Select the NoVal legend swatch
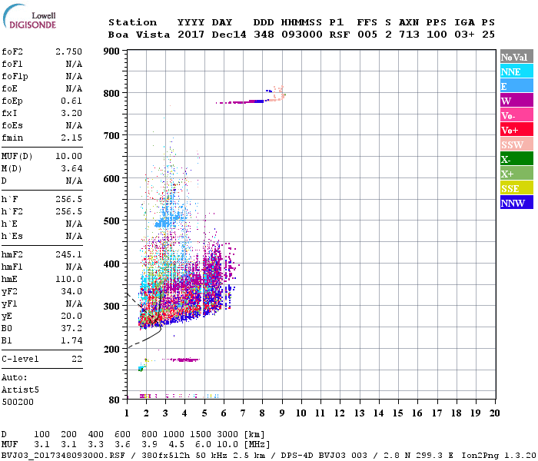Screen dimensions: 538x461 516,57
